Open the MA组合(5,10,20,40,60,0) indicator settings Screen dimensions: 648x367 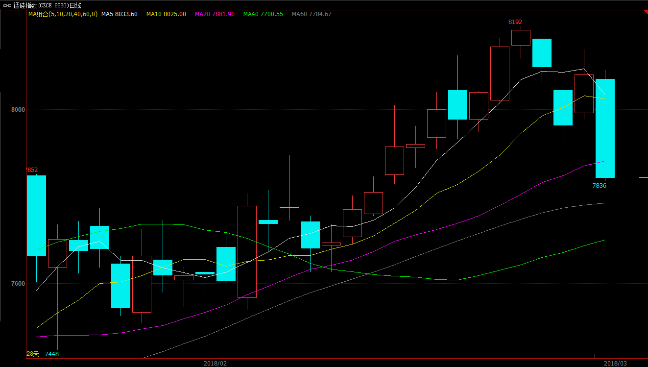(x=63, y=14)
